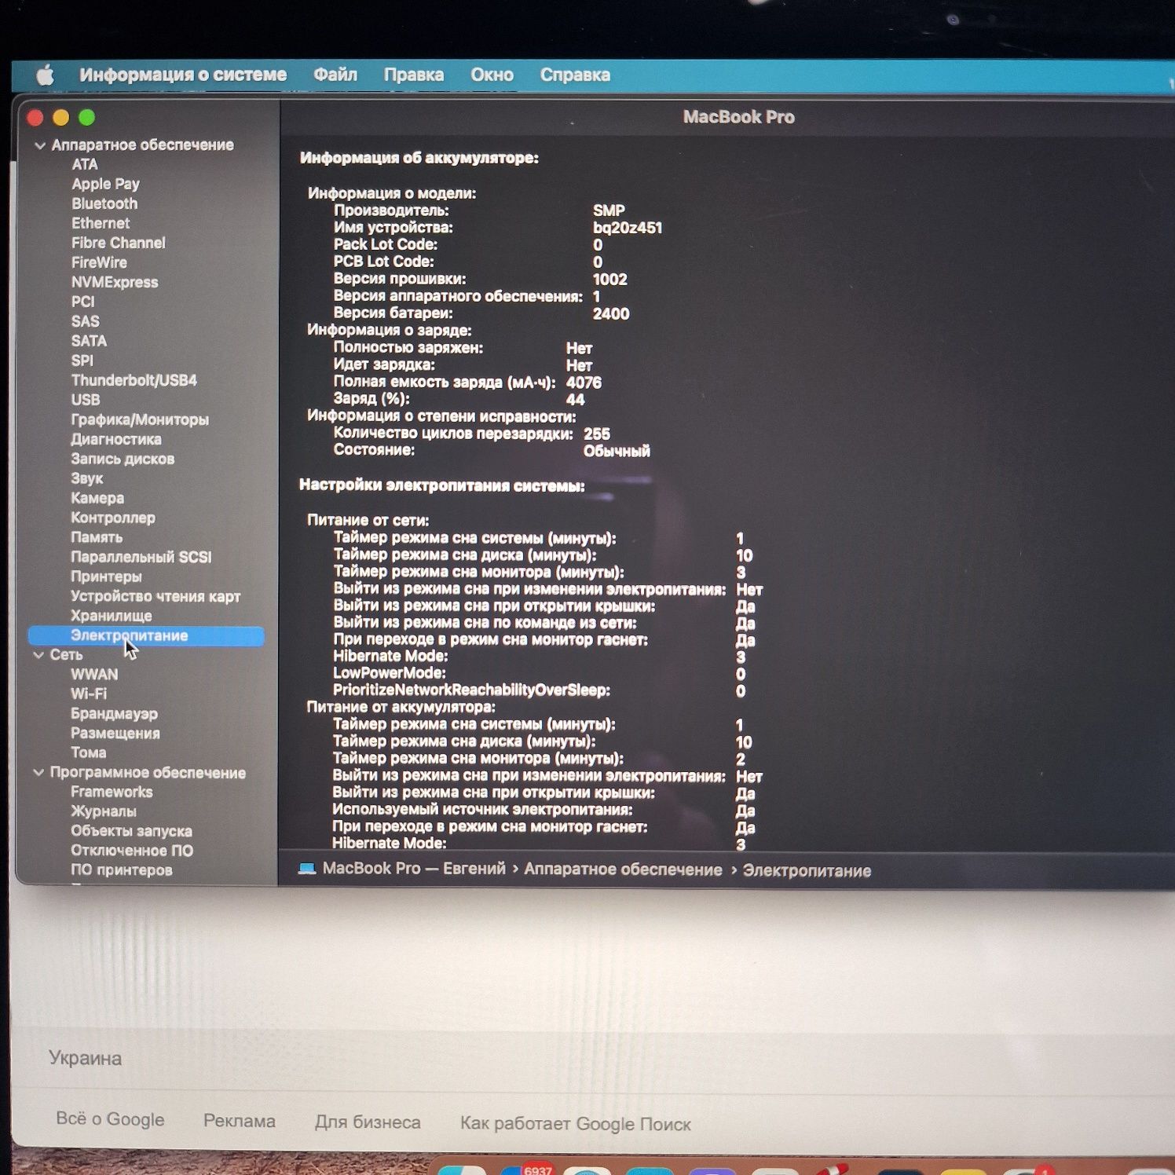The width and height of the screenshot is (1175, 1175).
Task: Select Тома under Сеть
Action: [88, 752]
